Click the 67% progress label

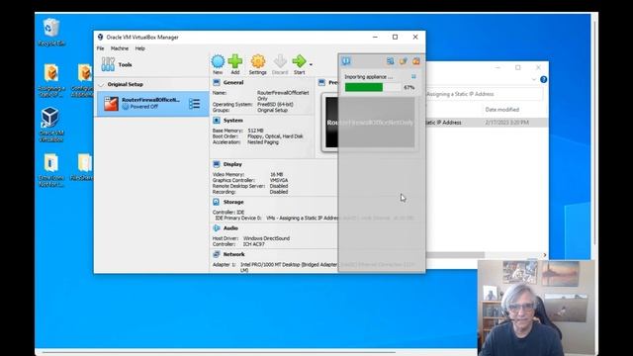click(408, 87)
